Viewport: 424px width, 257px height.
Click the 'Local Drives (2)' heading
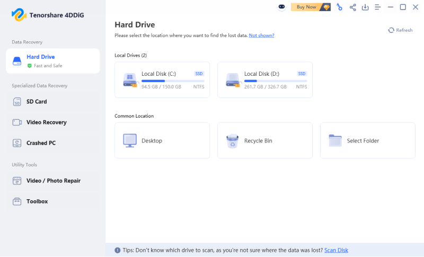(130, 56)
